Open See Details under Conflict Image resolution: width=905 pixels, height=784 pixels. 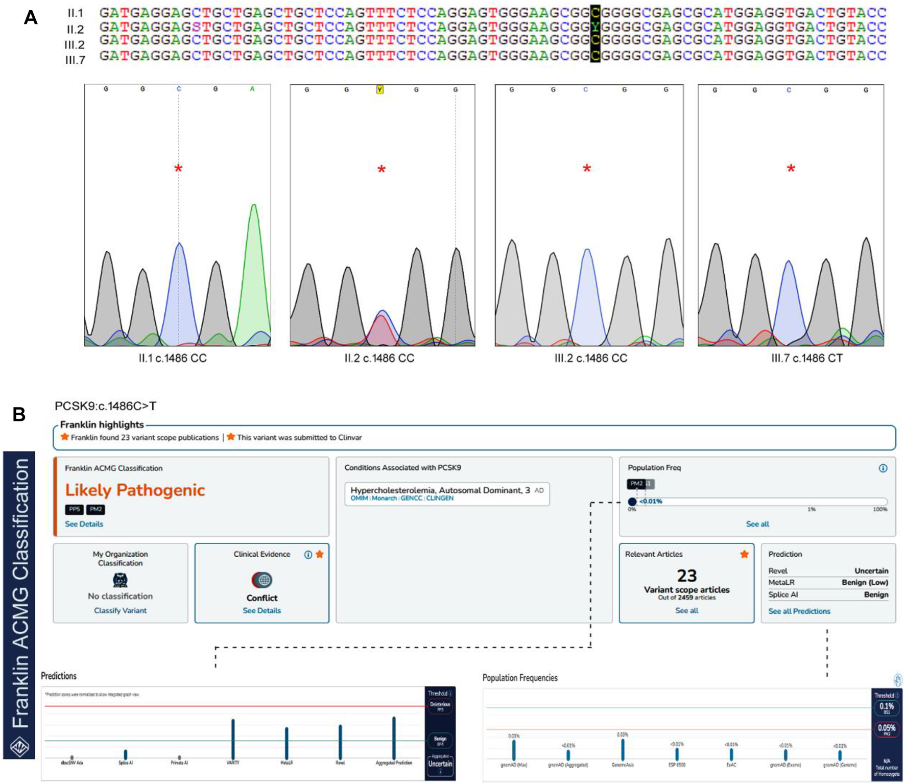(x=261, y=610)
